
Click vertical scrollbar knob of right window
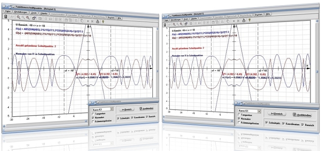click(x=317, y=72)
